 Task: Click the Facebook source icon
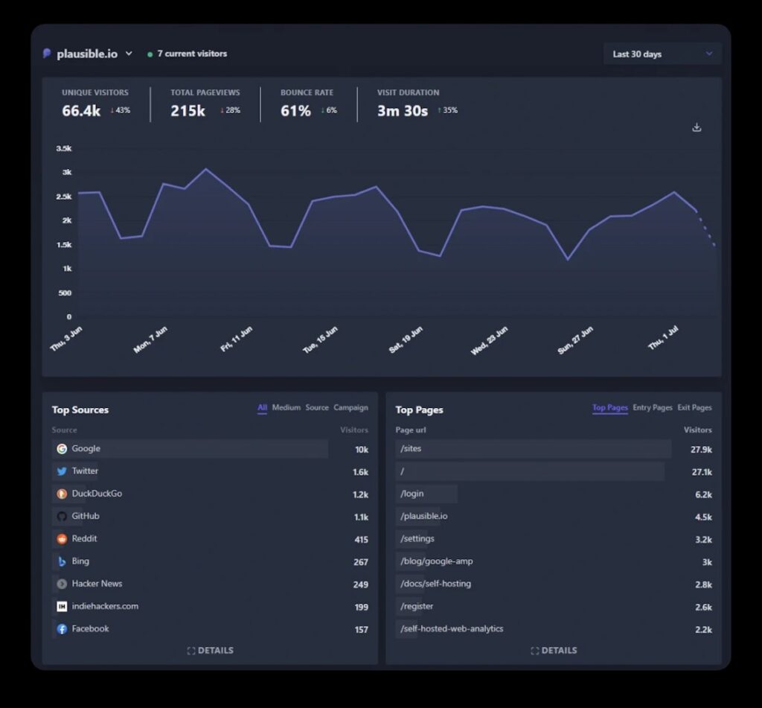pyautogui.click(x=62, y=629)
